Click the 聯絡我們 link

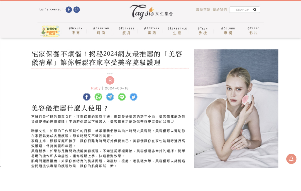click(x=220, y=9)
